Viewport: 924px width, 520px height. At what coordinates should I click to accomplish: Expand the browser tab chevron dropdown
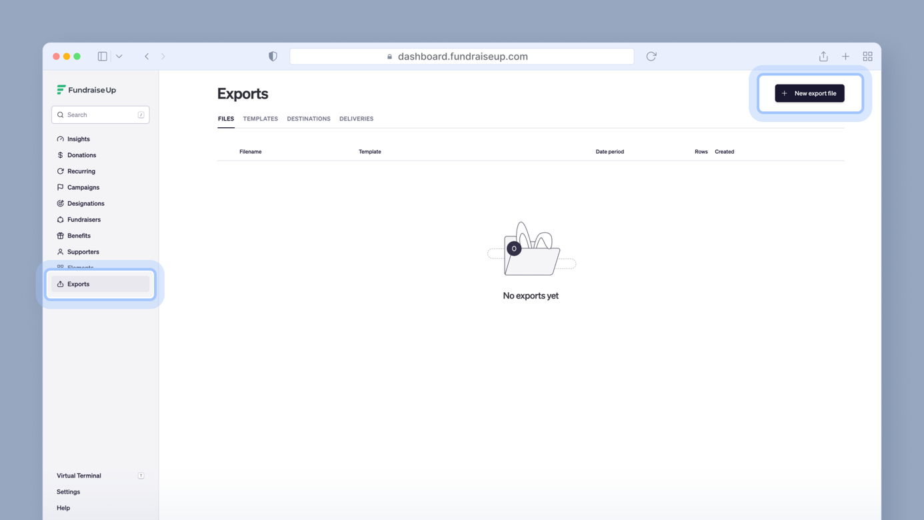(x=119, y=56)
